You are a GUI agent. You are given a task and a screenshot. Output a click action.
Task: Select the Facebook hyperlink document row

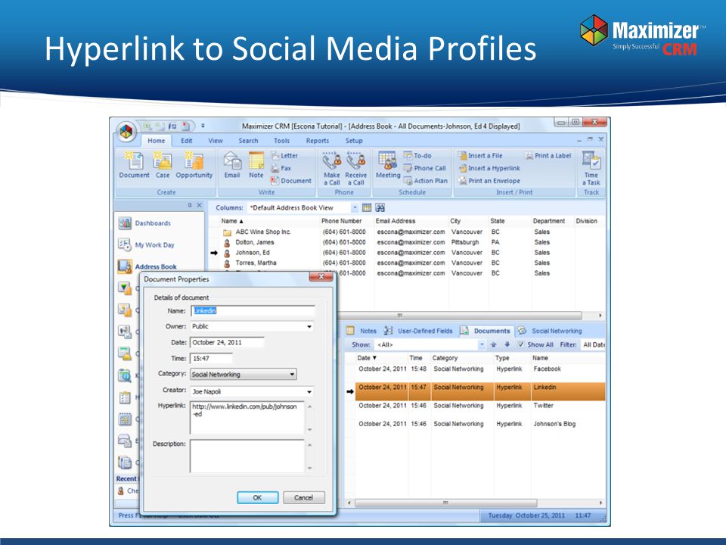479,369
